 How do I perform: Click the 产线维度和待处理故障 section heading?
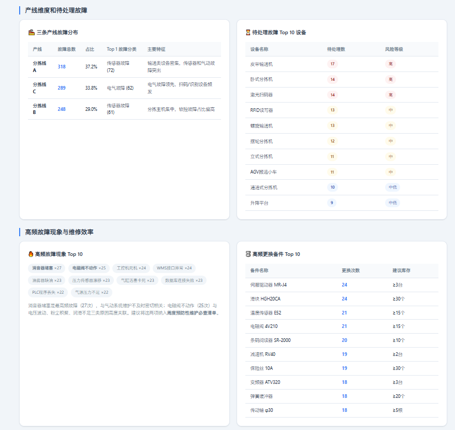56,10
